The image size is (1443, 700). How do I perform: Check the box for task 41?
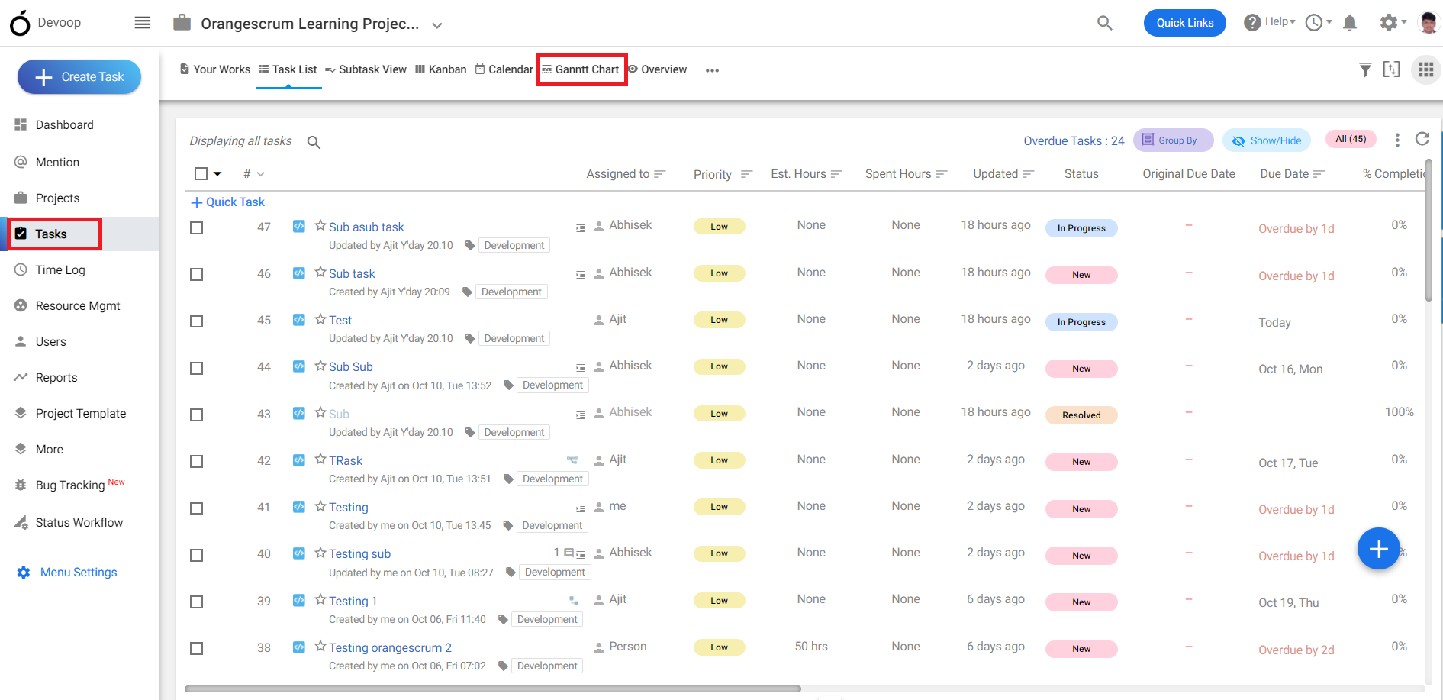[x=196, y=508]
